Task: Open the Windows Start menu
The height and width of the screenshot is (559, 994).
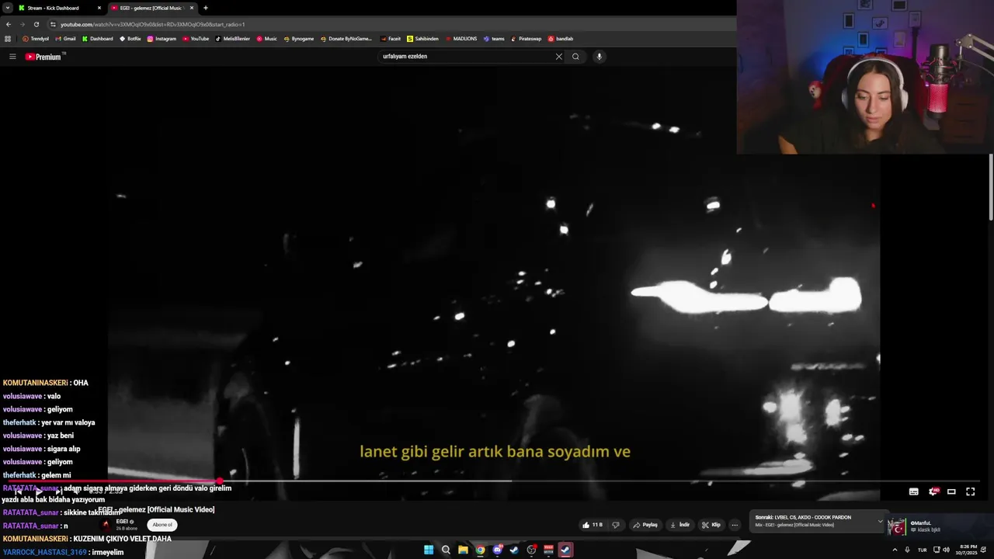Action: click(429, 550)
